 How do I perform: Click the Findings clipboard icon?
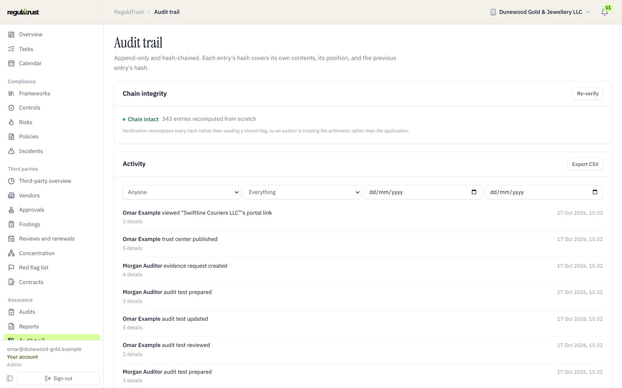click(x=11, y=224)
